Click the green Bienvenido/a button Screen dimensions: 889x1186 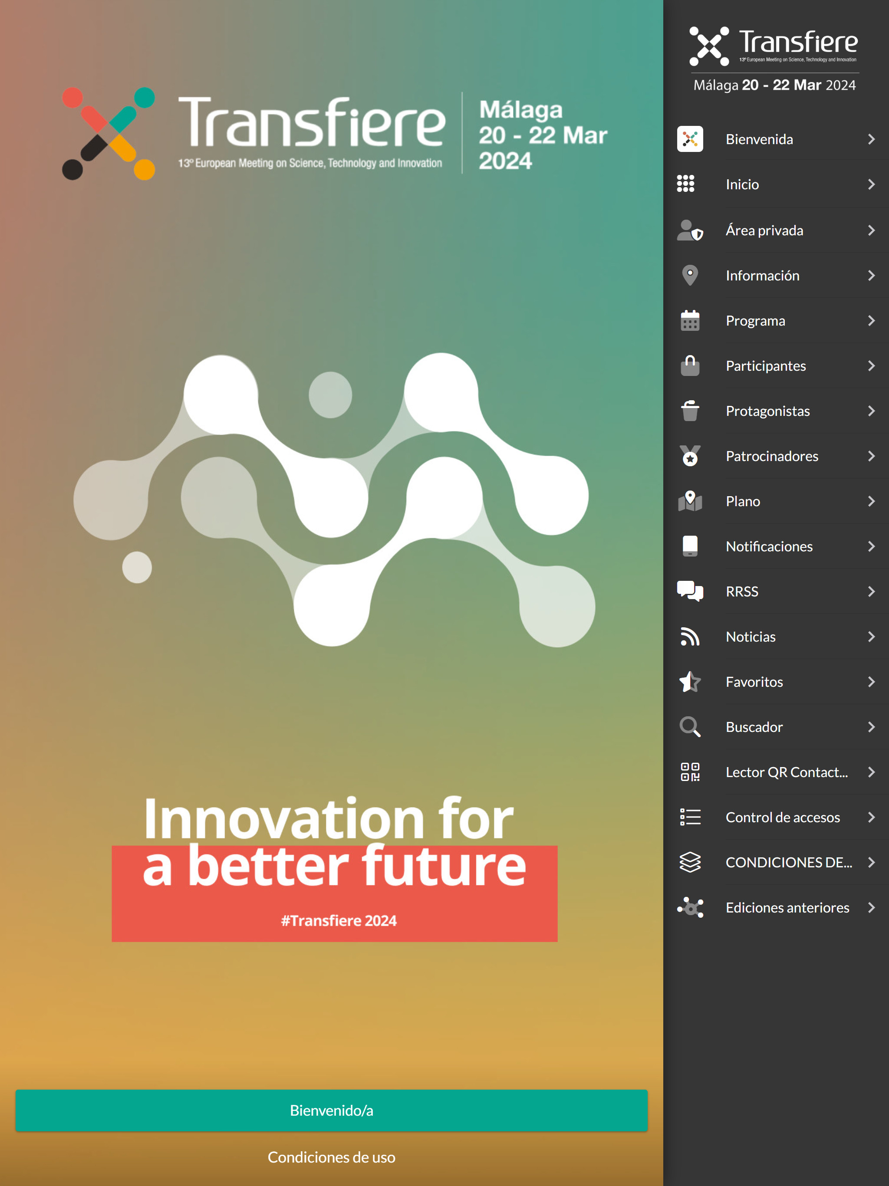coord(331,1110)
